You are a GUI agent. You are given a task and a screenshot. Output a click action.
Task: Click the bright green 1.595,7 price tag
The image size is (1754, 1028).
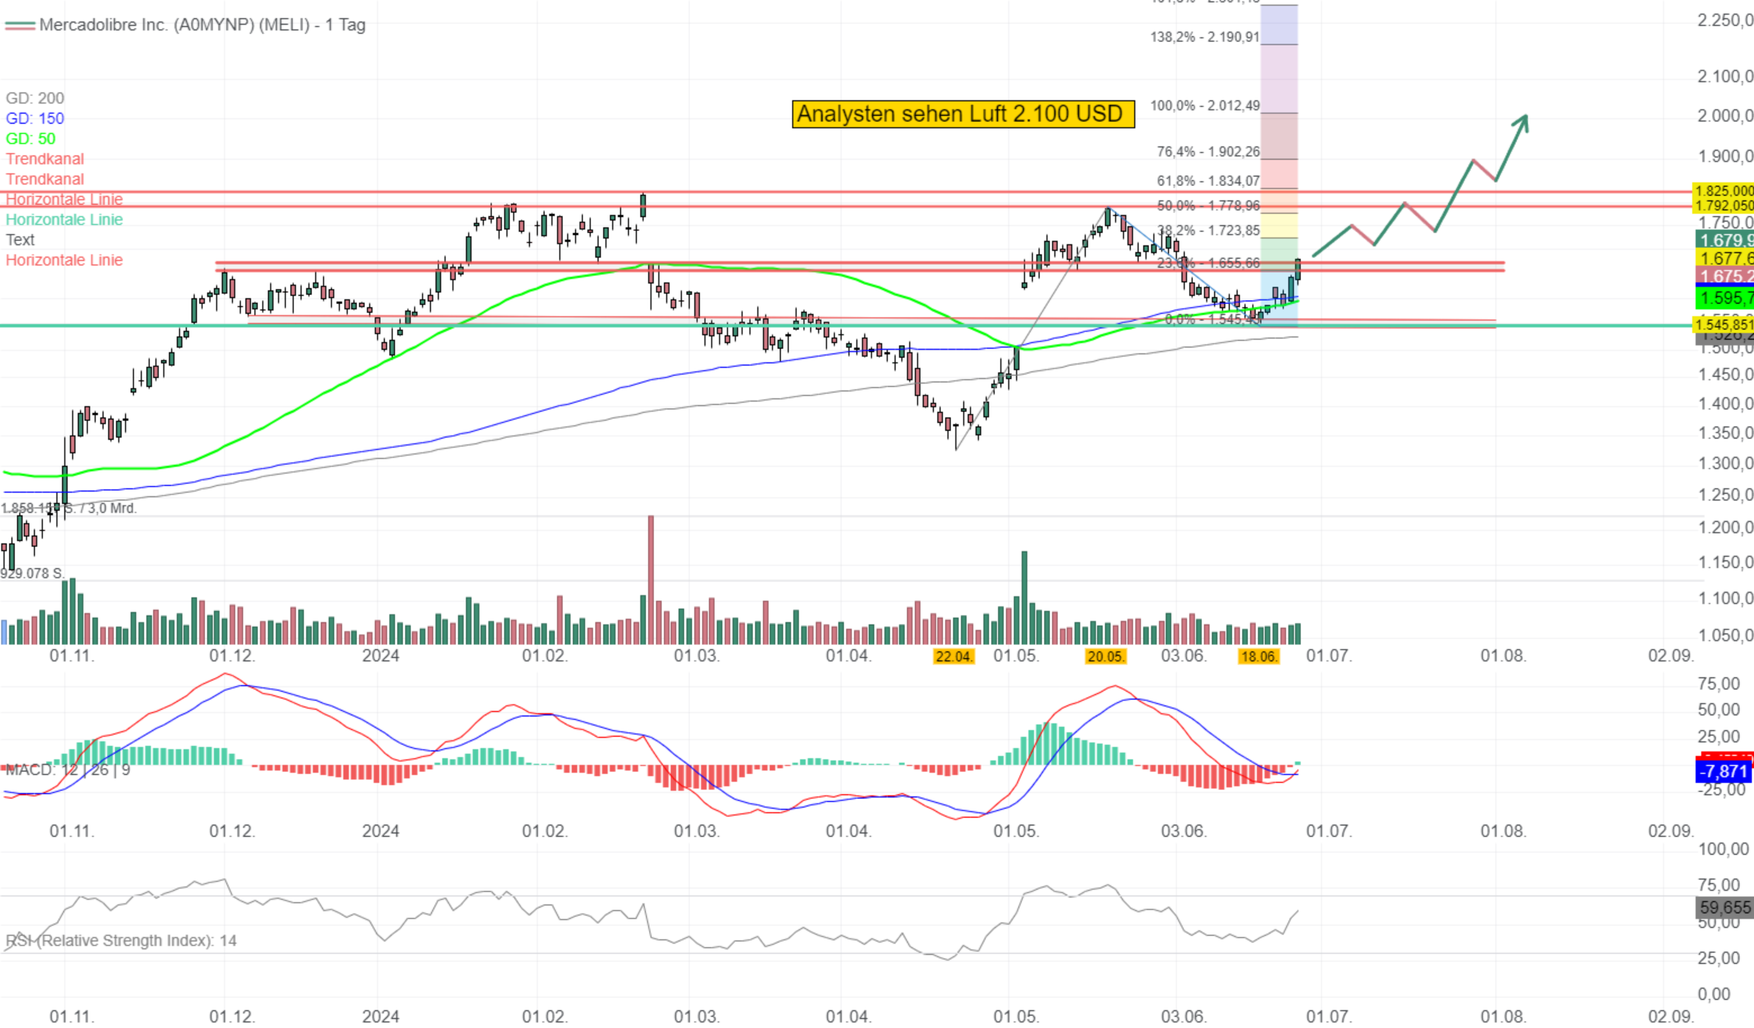tap(1724, 299)
